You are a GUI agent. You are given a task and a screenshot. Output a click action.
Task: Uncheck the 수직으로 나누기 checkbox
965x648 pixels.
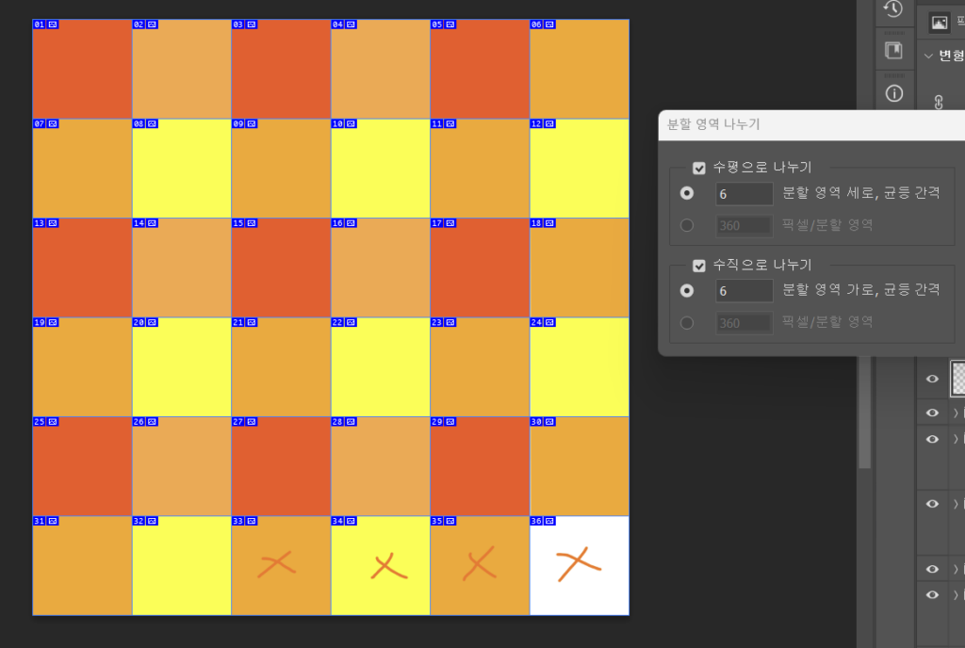pyautogui.click(x=699, y=266)
